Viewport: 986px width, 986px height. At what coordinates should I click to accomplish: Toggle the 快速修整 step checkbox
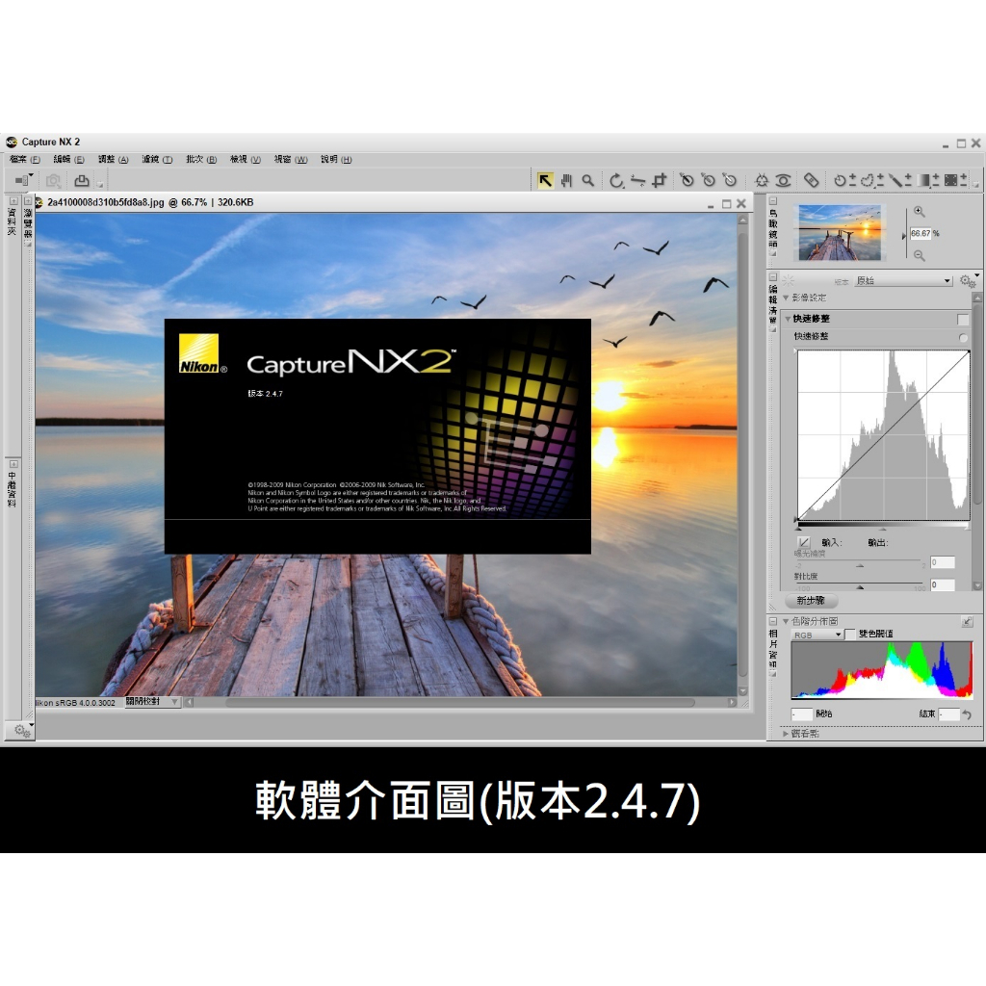pos(963,320)
